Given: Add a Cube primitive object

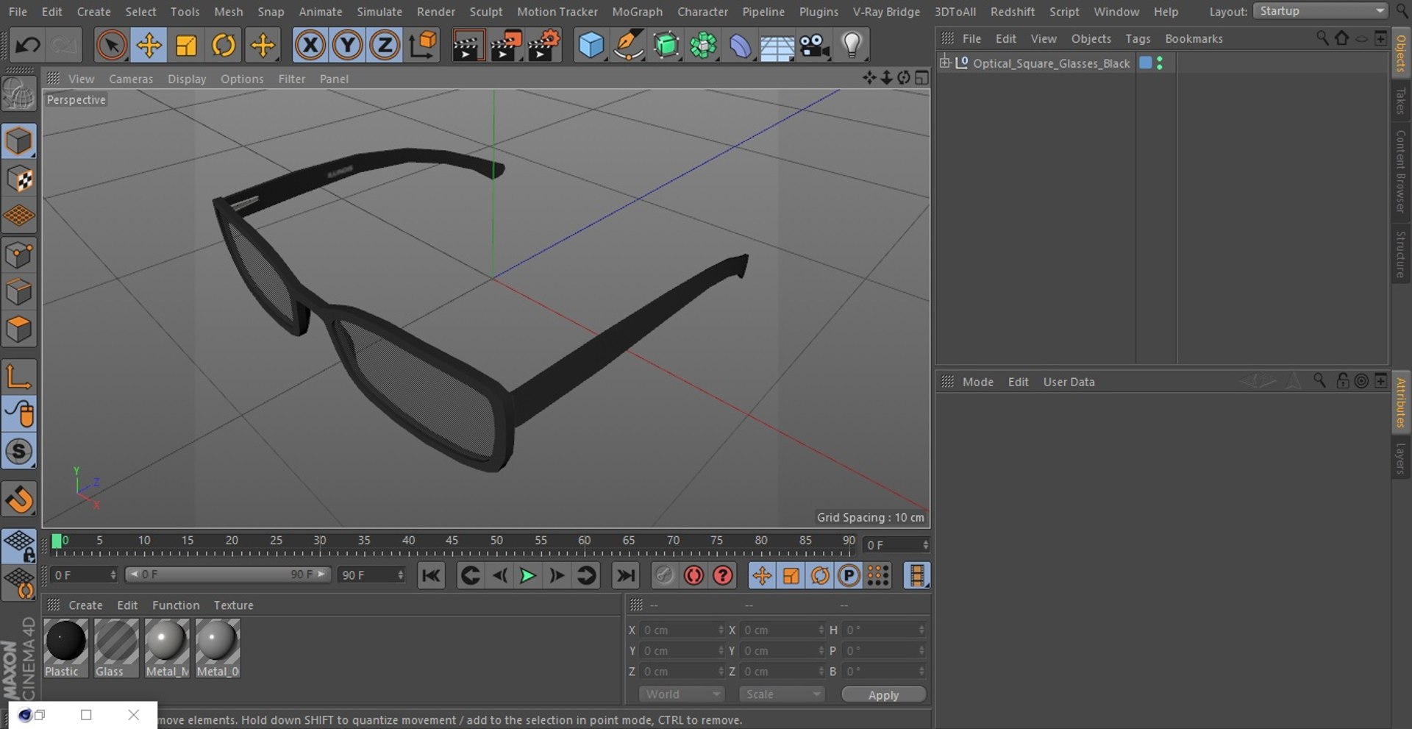Looking at the screenshot, I should point(591,46).
